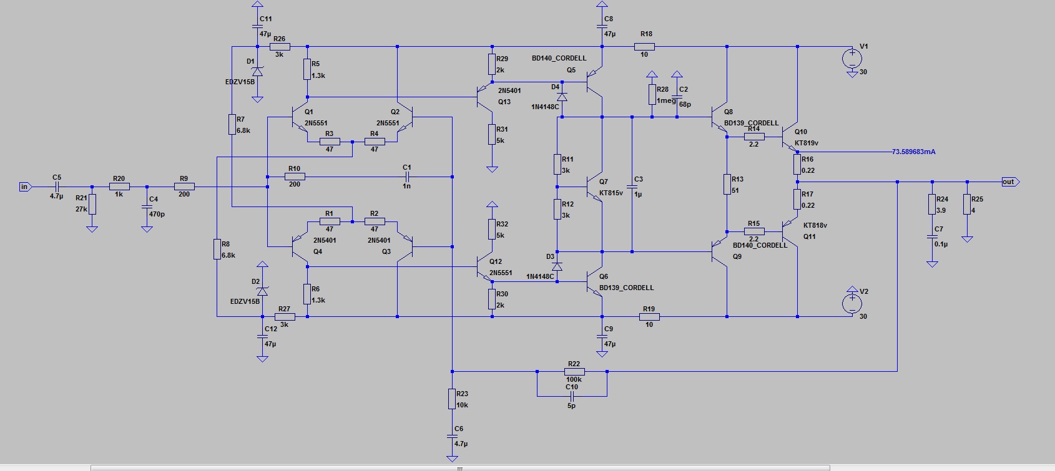Click the R19 resistor symbol

pos(649,316)
